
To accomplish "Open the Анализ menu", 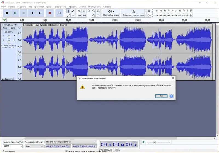I will 83,7.
